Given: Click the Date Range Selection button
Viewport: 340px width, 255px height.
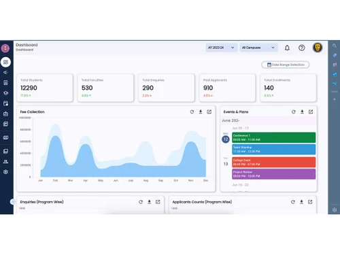Looking at the screenshot, I should [286, 65].
